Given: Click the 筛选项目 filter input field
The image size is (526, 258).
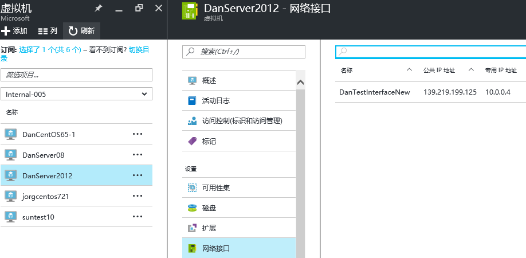Looking at the screenshot, I should click(76, 75).
